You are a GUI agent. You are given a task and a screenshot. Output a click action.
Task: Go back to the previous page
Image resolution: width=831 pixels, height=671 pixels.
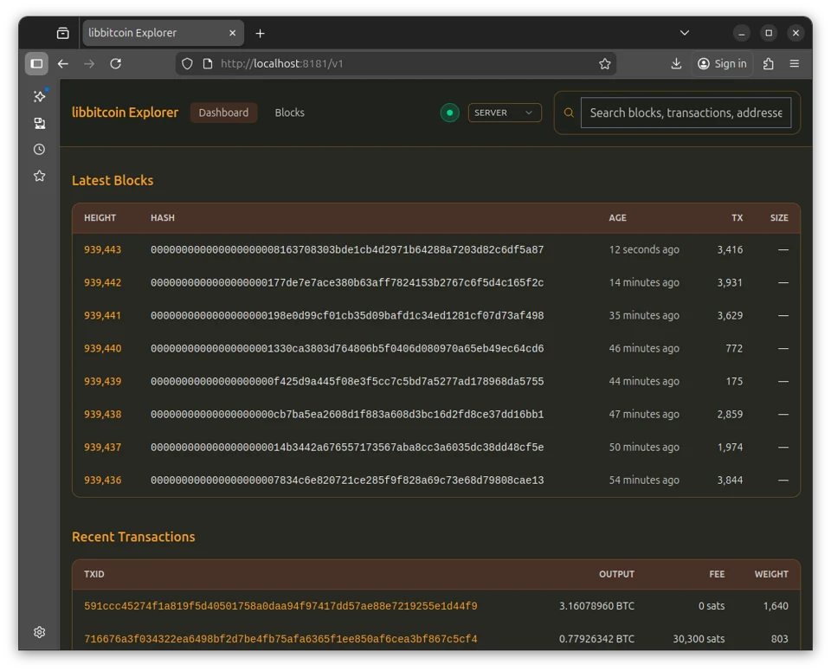coord(63,63)
